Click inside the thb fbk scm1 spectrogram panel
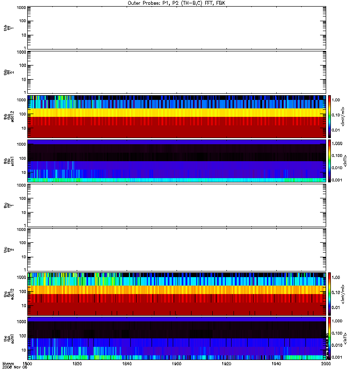 (x=176, y=161)
